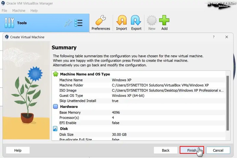
Task: Open the File menu
Action: [x=4, y=11]
